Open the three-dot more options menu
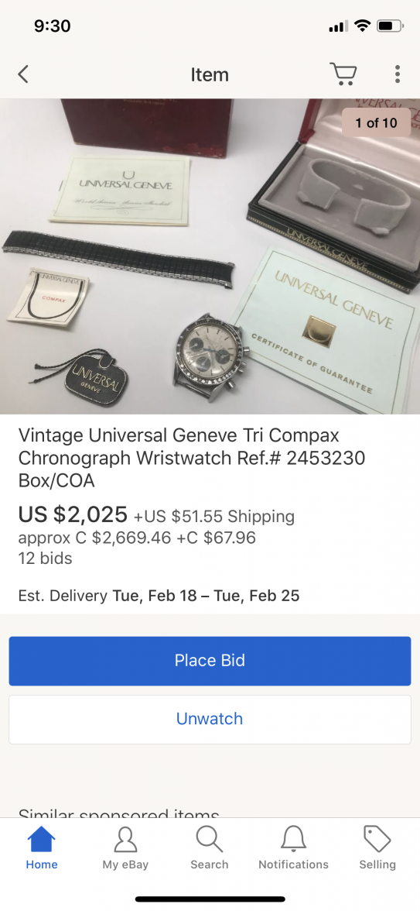This screenshot has width=420, height=911. pos(398,74)
